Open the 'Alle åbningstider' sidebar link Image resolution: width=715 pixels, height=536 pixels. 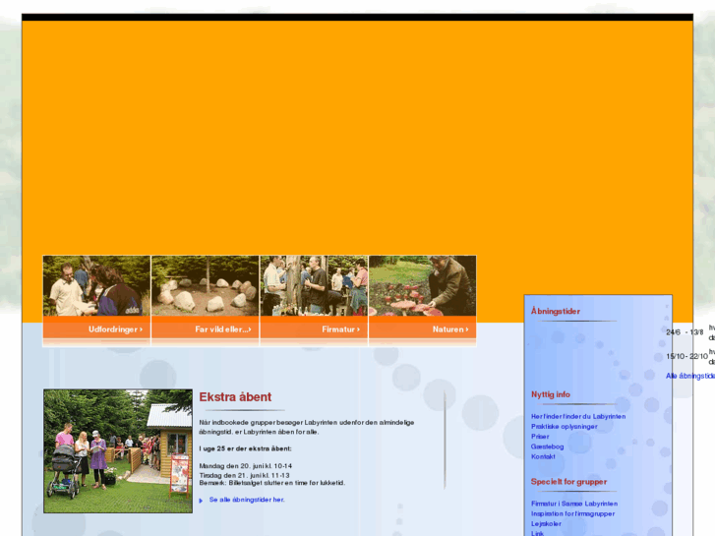689,376
